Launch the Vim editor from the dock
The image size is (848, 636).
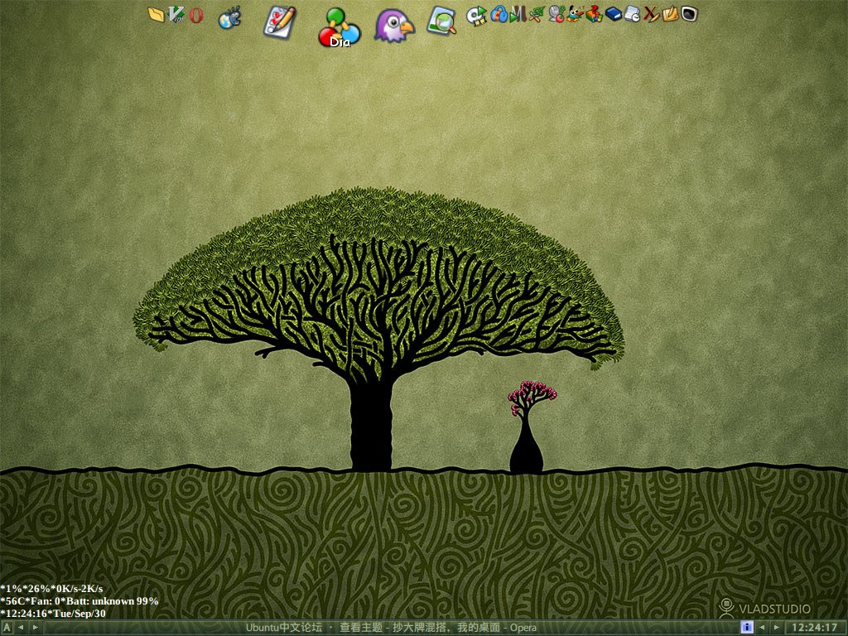[x=176, y=14]
